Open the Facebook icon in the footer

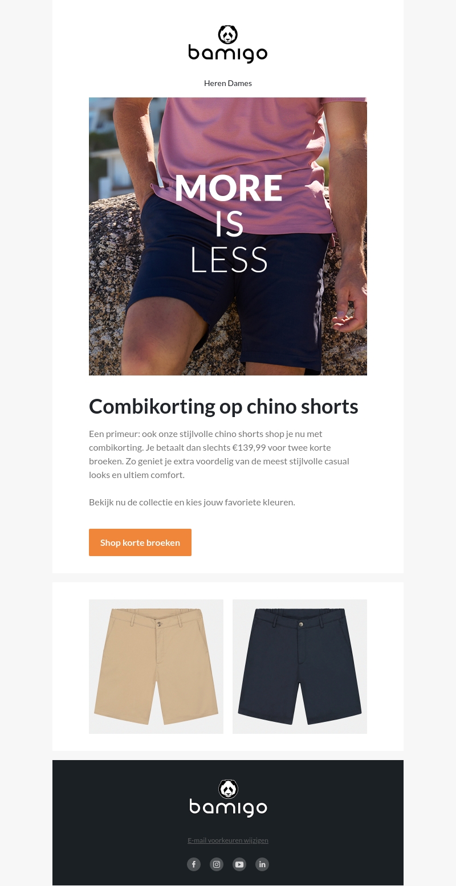click(194, 864)
